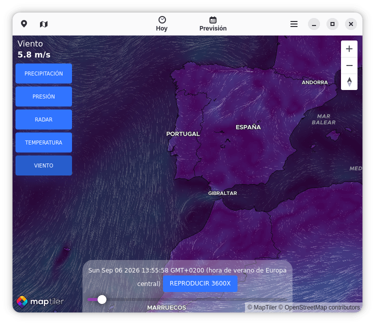Open the MapTiler attribution link

coord(262,307)
